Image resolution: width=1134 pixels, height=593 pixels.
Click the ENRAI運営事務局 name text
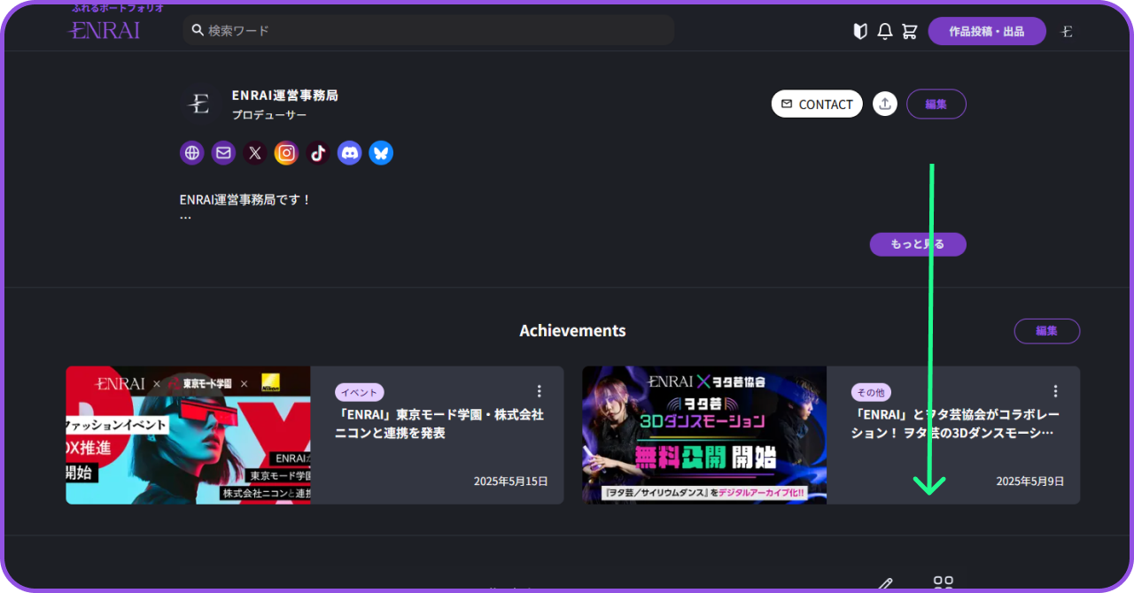[x=285, y=95]
